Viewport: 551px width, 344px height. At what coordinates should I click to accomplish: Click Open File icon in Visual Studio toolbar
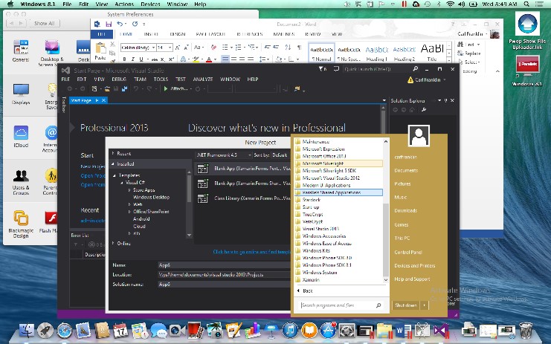click(107, 89)
